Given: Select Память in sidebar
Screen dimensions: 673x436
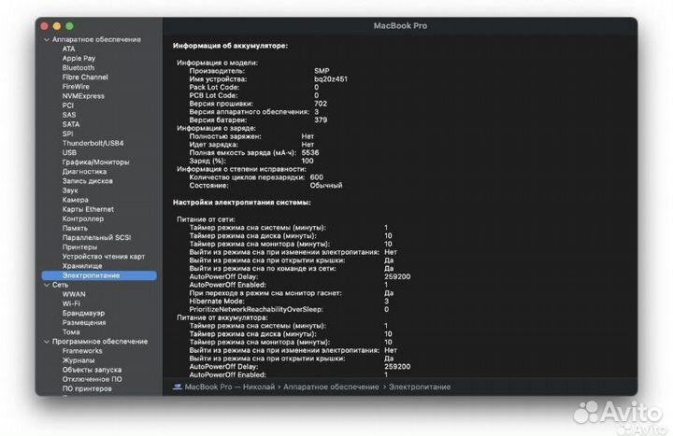Looking at the screenshot, I should (75, 228).
